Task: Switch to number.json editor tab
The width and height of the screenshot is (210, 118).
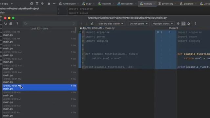Action: pos(69,4)
